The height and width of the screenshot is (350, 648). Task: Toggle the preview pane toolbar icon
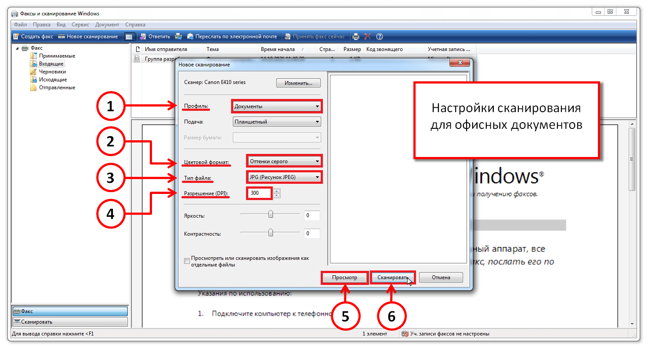click(128, 36)
